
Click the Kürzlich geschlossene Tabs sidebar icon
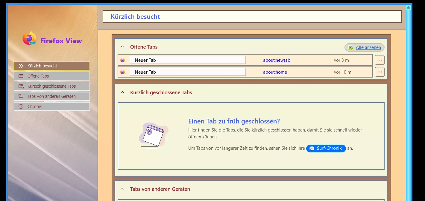[21, 86]
